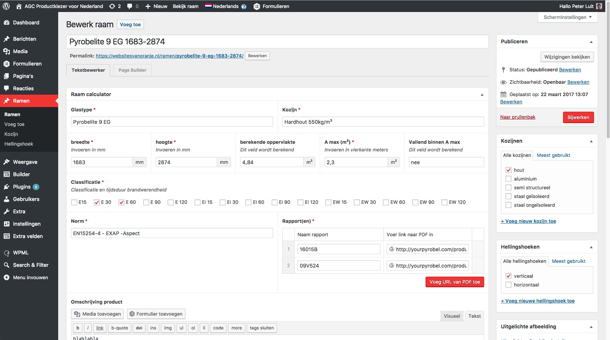This screenshot has width=610, height=340.
Task: Click the Weergave brush icon
Action: click(7, 162)
